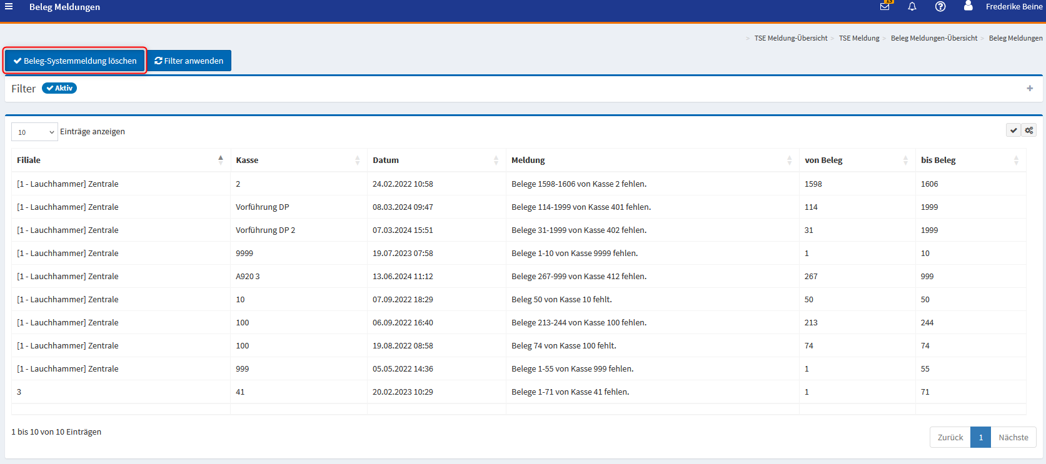This screenshot has width=1046, height=464.
Task: Open the notifications bell
Action: point(912,7)
